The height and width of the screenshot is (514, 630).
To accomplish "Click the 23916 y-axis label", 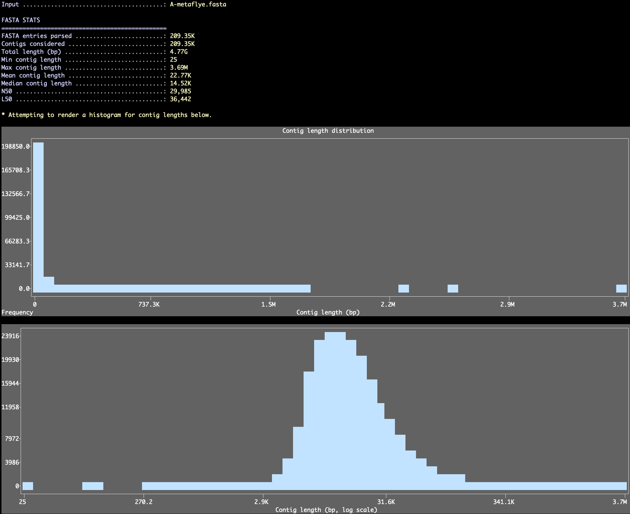I will coord(10,336).
